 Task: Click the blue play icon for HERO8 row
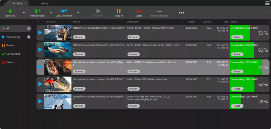click(x=40, y=84)
